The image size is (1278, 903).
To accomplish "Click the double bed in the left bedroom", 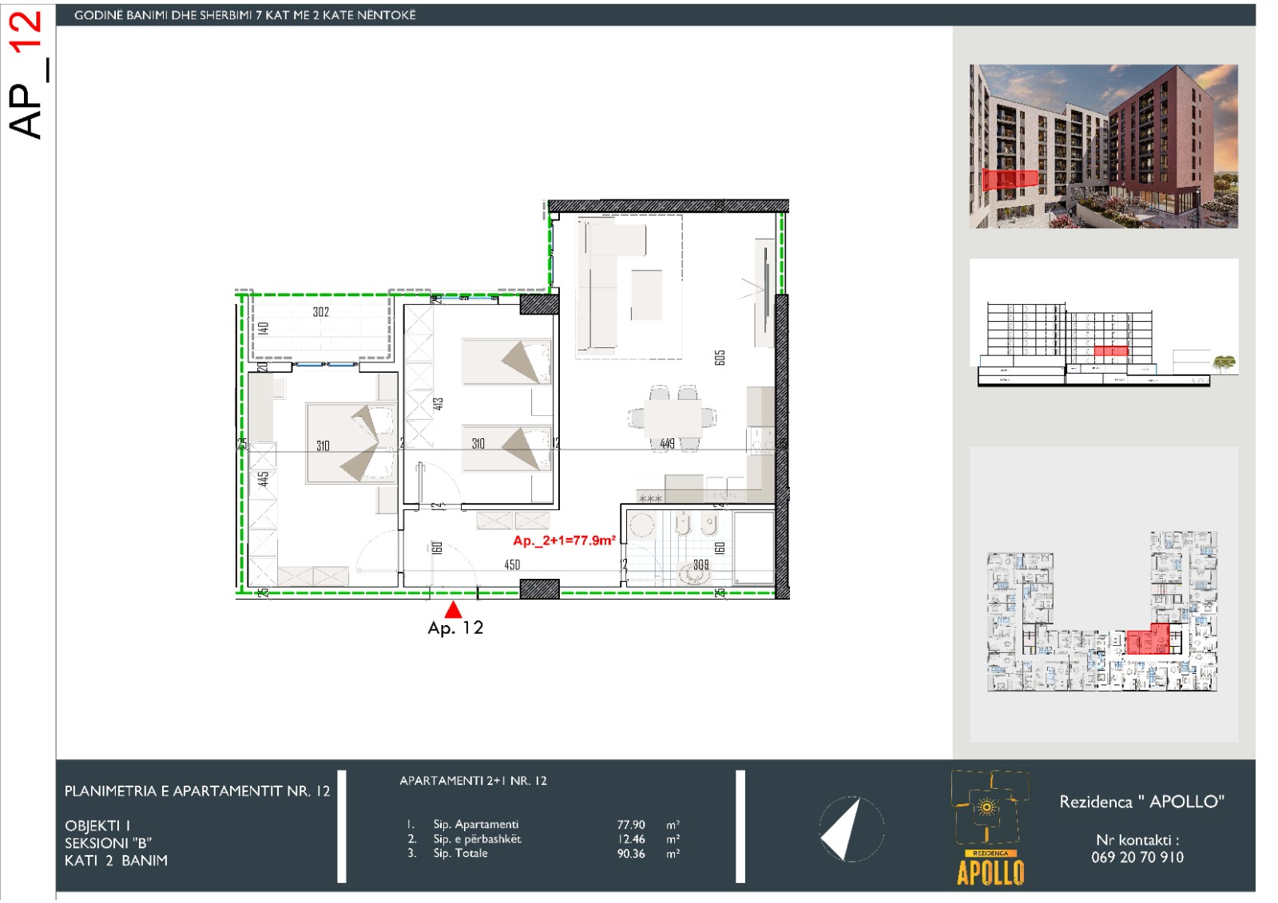I will (351, 443).
